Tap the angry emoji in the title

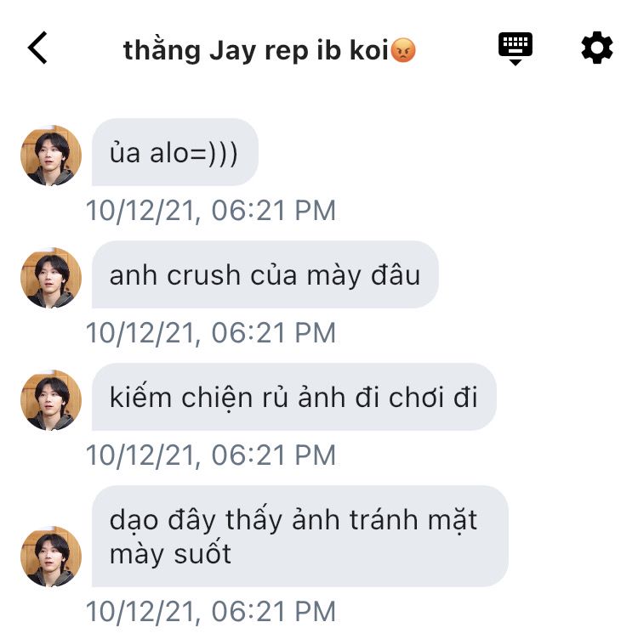pos(403,50)
